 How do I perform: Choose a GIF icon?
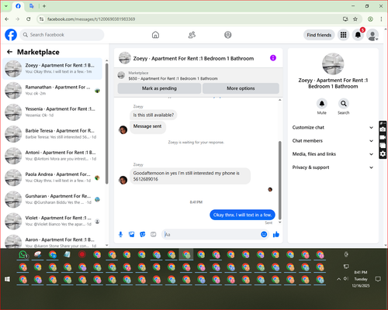154,234
